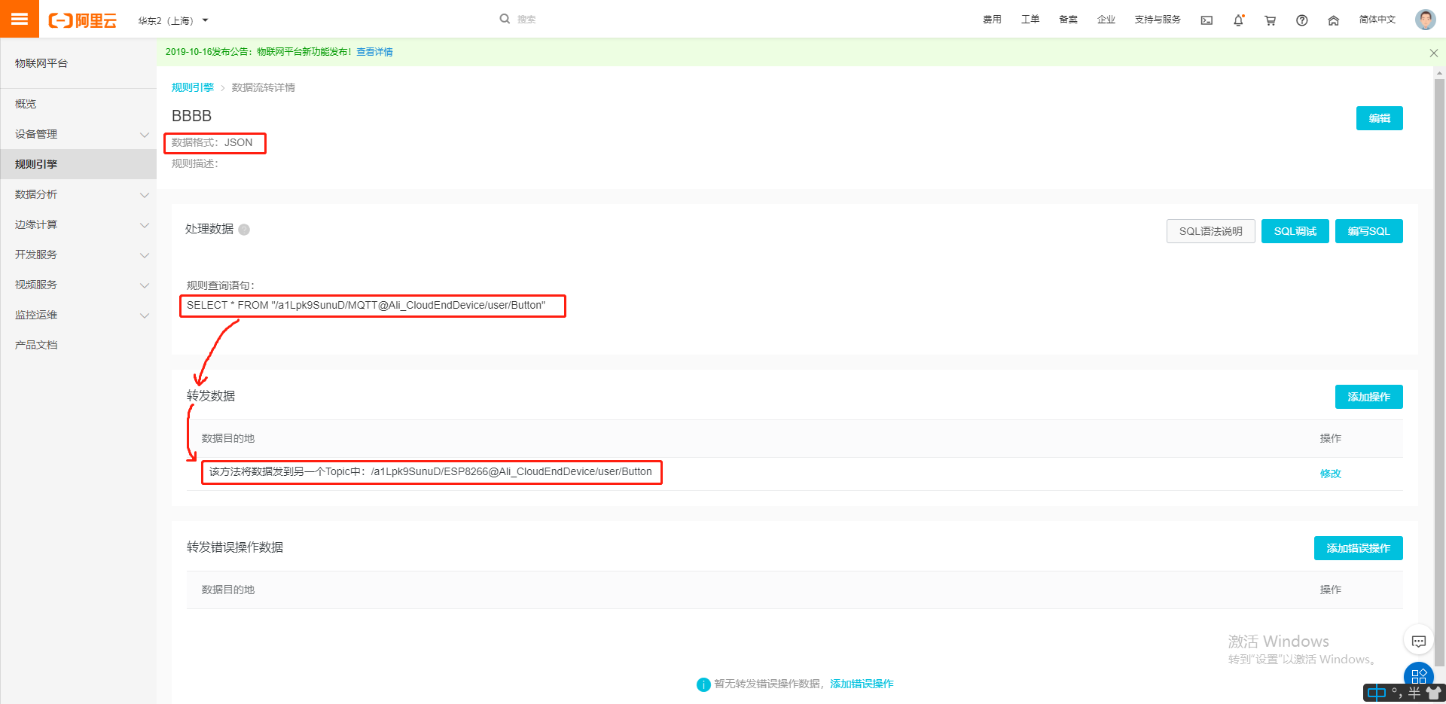Open the orange hamburger menu

[x=20, y=19]
